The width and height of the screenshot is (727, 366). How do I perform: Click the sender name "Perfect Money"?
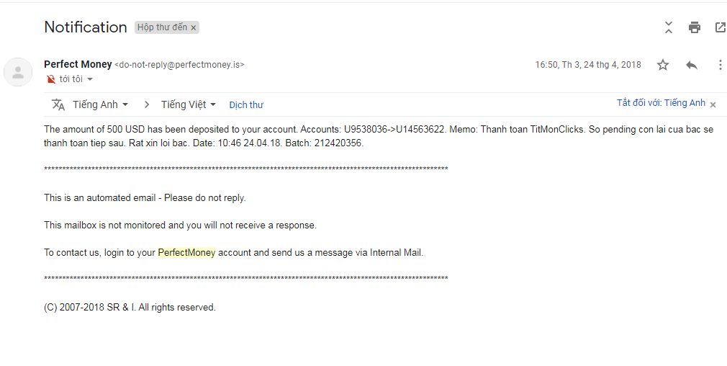(77, 64)
